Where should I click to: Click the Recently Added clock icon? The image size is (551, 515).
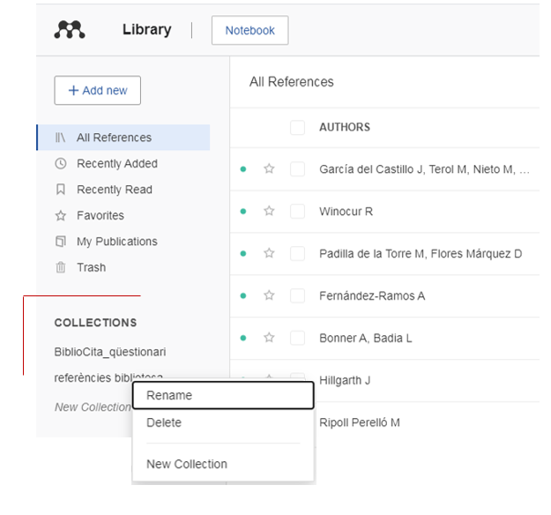point(61,163)
